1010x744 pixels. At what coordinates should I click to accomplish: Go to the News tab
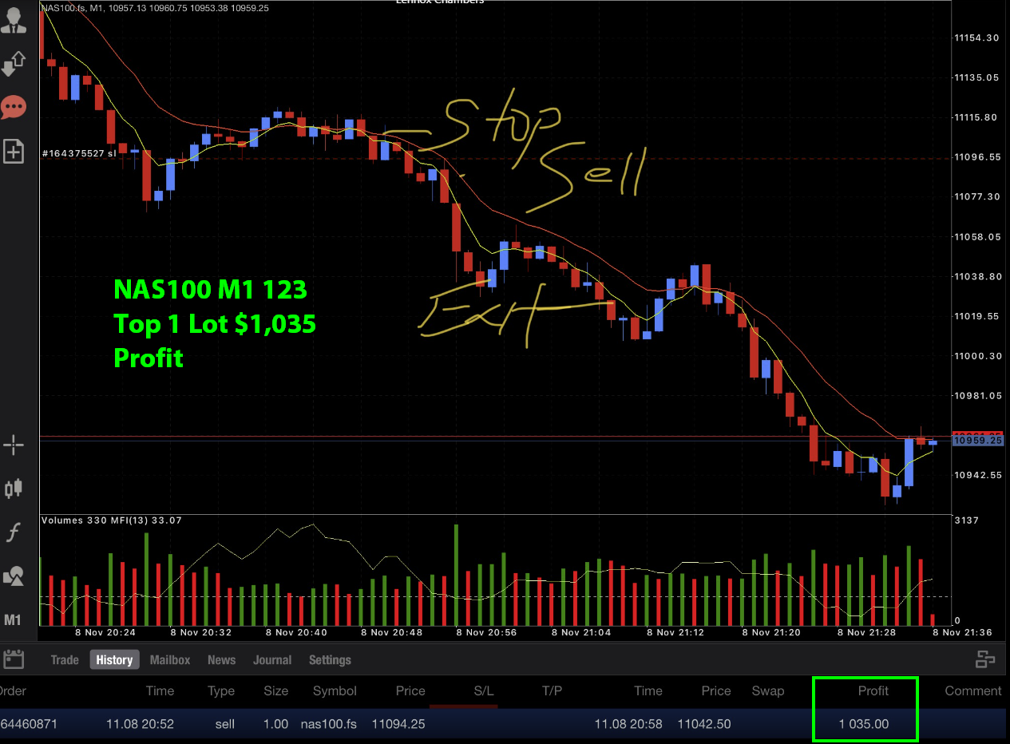point(221,660)
